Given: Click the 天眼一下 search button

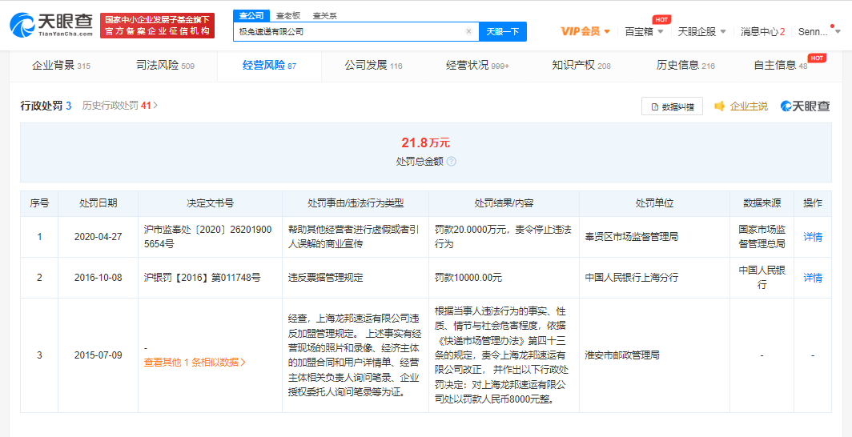Looking at the screenshot, I should point(503,31).
